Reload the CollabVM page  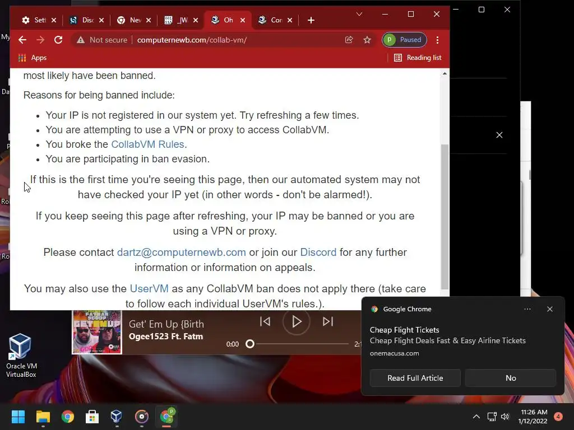coord(58,40)
